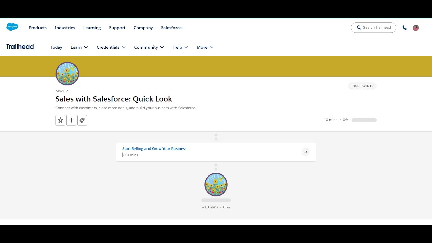Favorite the module with the star icon

click(60, 120)
